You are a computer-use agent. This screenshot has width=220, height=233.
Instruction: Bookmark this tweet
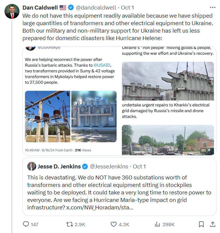pos(201,224)
